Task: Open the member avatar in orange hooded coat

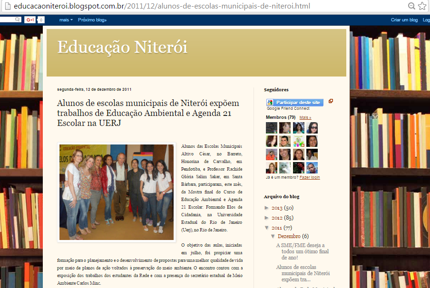Action: pyautogui.click(x=272, y=154)
